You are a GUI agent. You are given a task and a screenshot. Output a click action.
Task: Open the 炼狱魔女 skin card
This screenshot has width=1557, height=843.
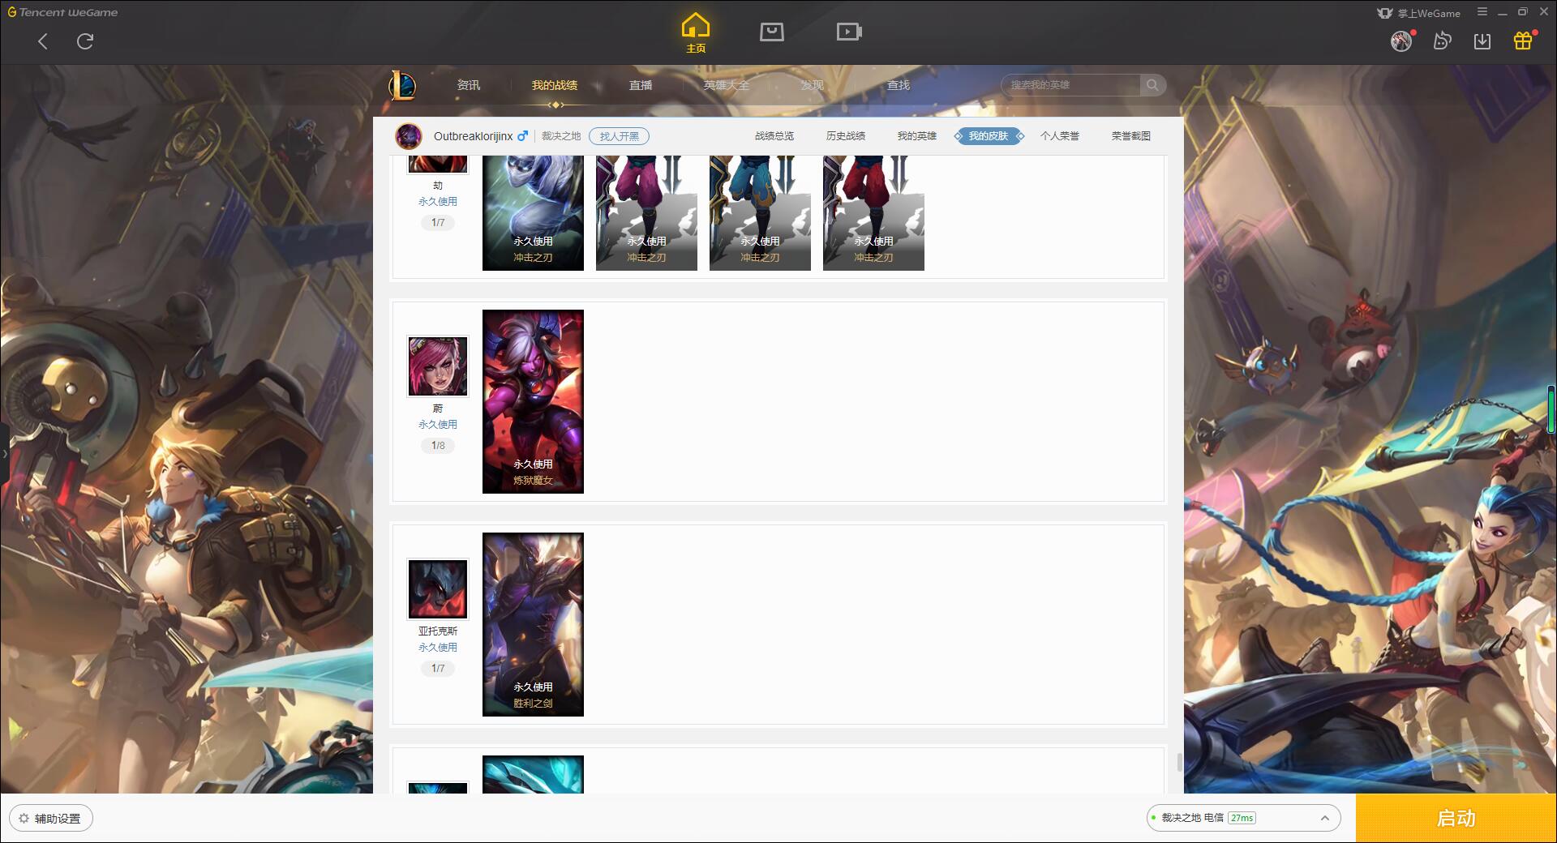pyautogui.click(x=533, y=401)
